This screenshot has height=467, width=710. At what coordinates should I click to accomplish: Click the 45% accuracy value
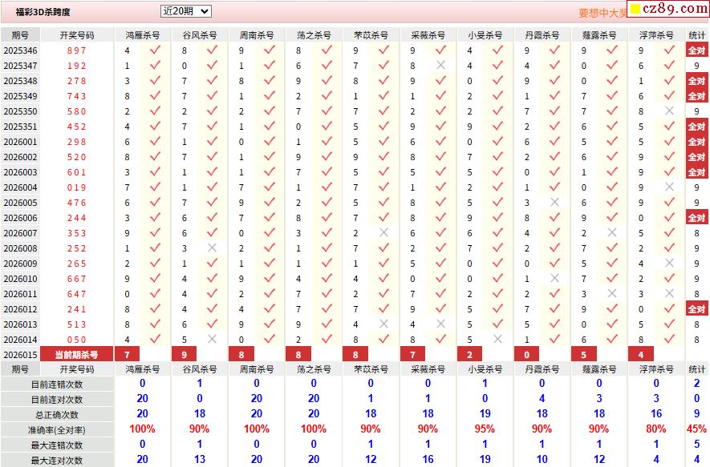697,429
